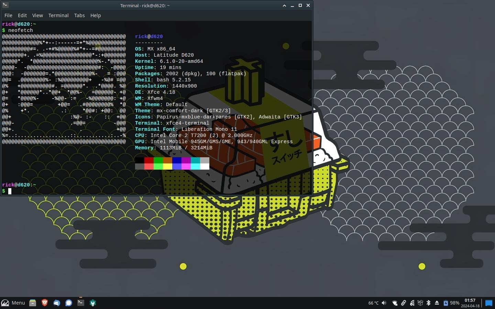
Task: Click the 98% battery percentage text
Action: (454, 303)
